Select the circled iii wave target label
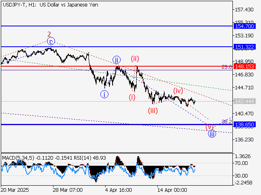This screenshot has height=195, width=261. (x=212, y=133)
